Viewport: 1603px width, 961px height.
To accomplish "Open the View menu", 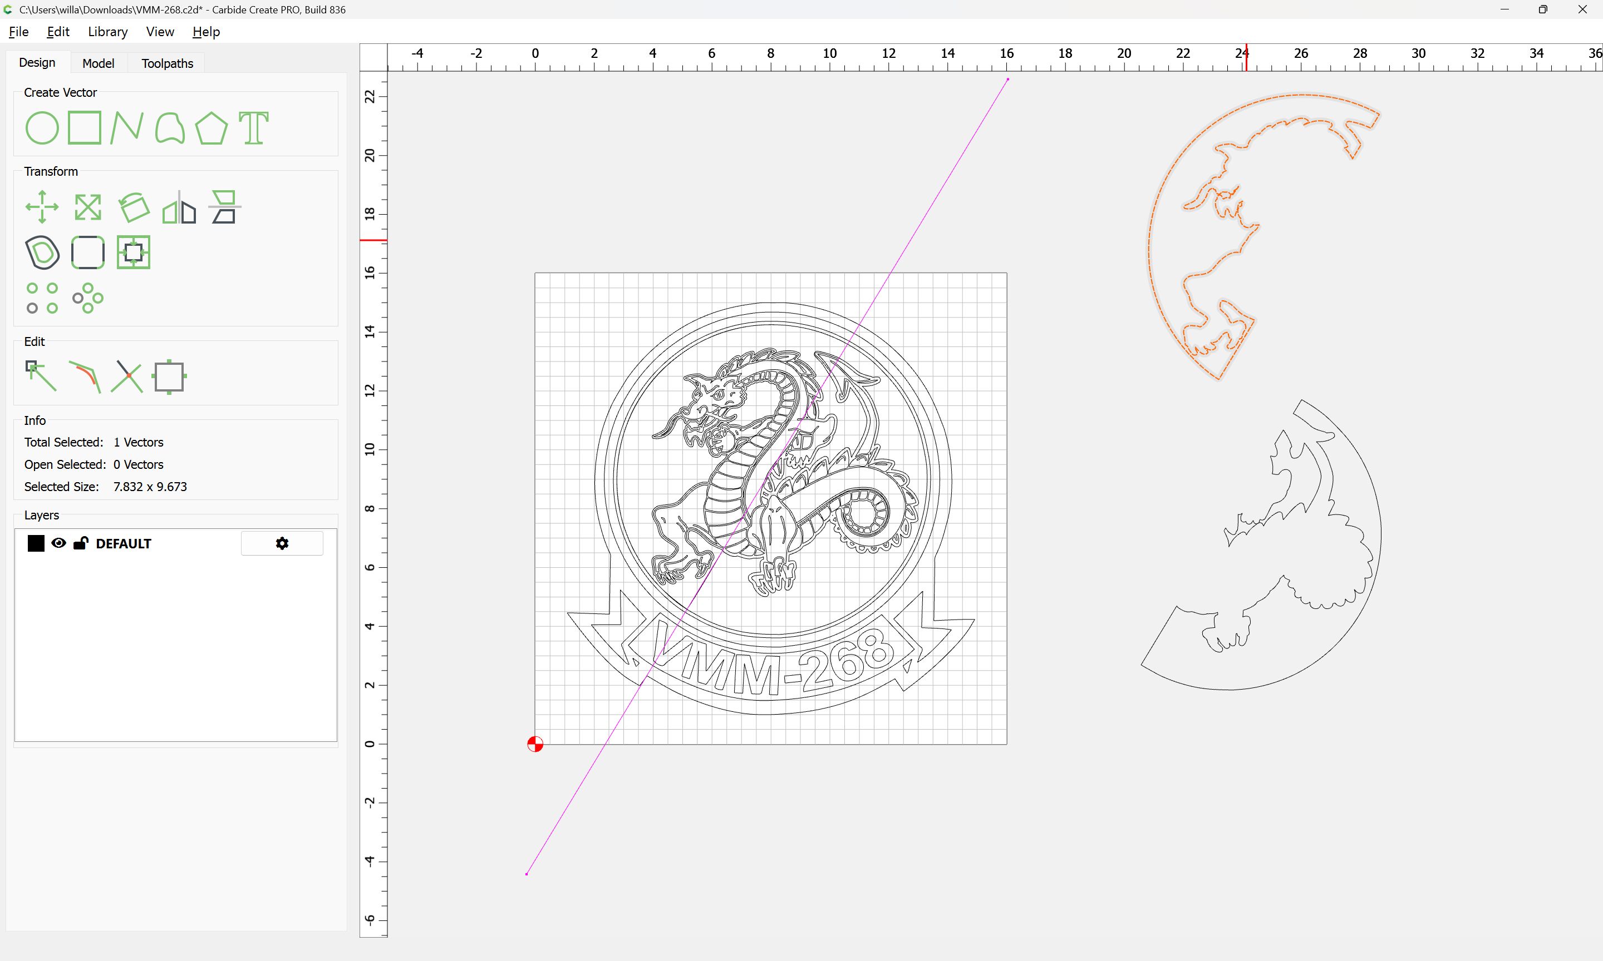I will pos(159,32).
